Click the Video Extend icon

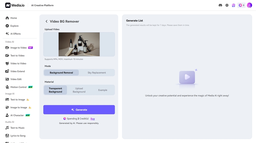coord(7,71)
